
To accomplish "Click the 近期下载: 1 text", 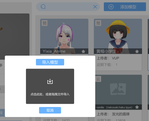I will (x=107, y=65).
